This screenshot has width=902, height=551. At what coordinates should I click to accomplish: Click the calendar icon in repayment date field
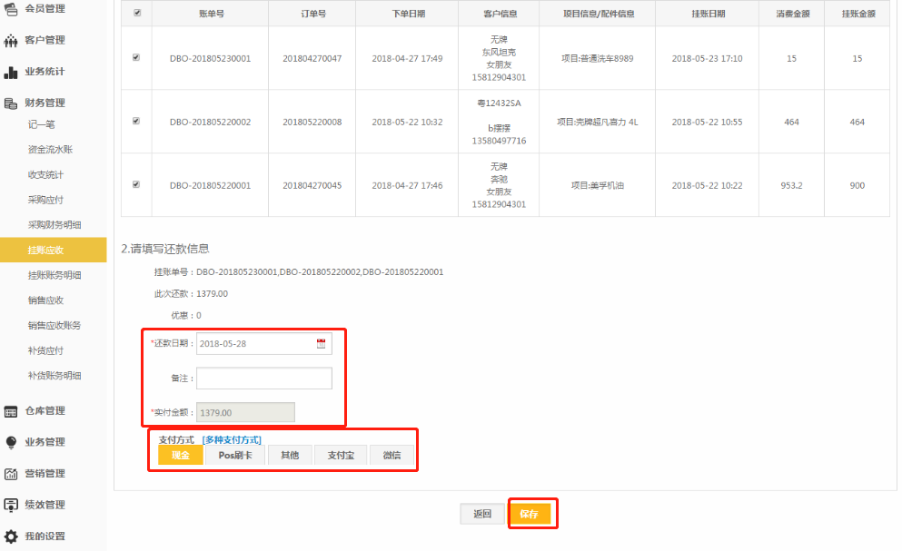[321, 344]
